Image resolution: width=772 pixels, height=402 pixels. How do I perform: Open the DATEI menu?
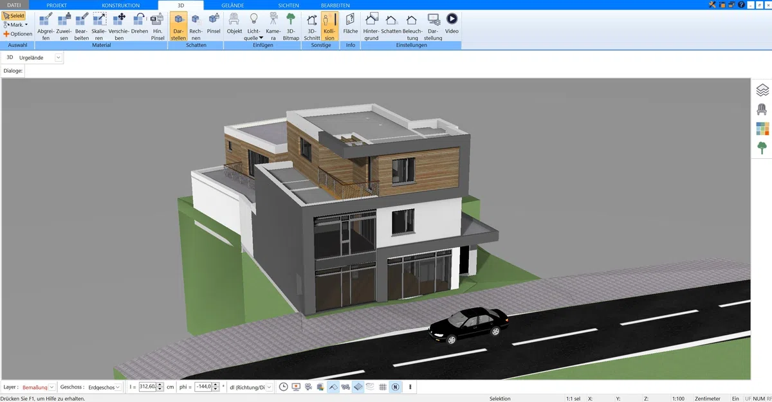14,5
